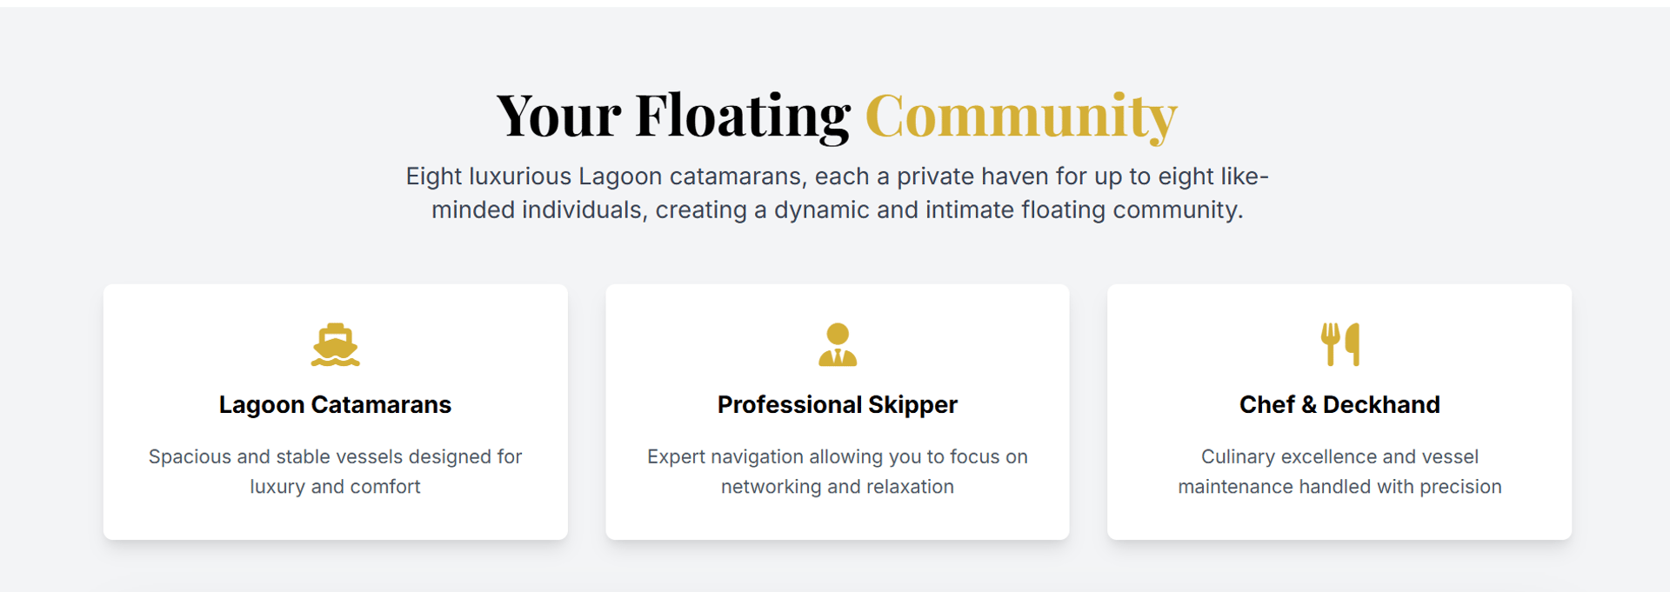Click 'luxury and comfort' text line
This screenshot has height=592, width=1670.
pyautogui.click(x=335, y=487)
